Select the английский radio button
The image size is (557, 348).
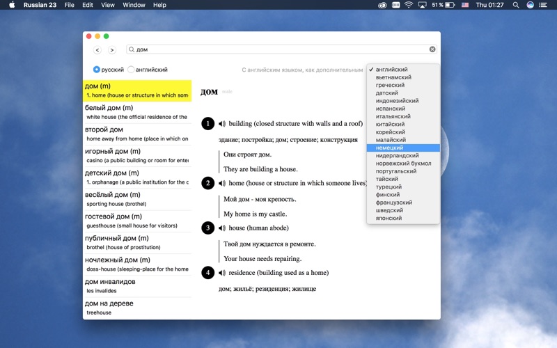point(131,70)
